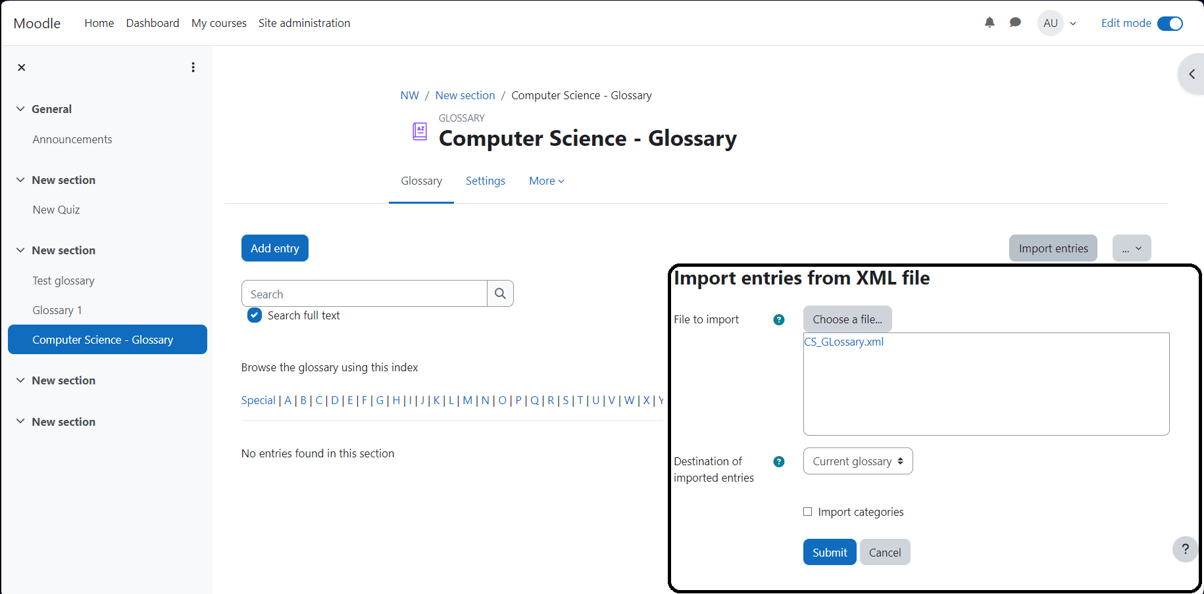The width and height of the screenshot is (1204, 594).
Task: Click the search magnifier button
Action: (x=500, y=294)
